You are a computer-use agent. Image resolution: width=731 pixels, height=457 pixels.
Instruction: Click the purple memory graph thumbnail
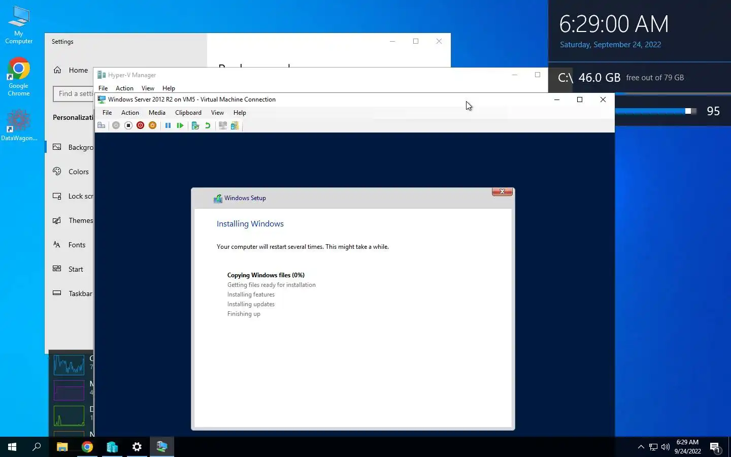pyautogui.click(x=69, y=390)
